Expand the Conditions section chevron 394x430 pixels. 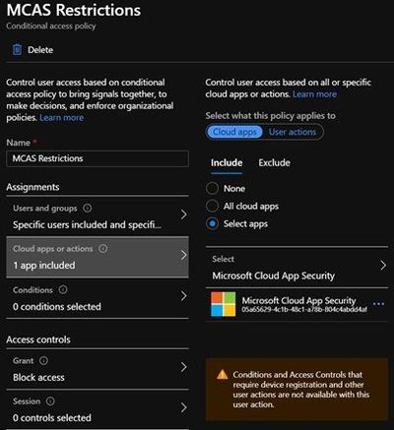click(x=184, y=296)
